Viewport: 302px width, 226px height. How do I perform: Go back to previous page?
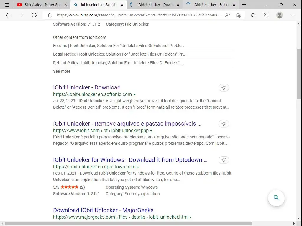8,15
